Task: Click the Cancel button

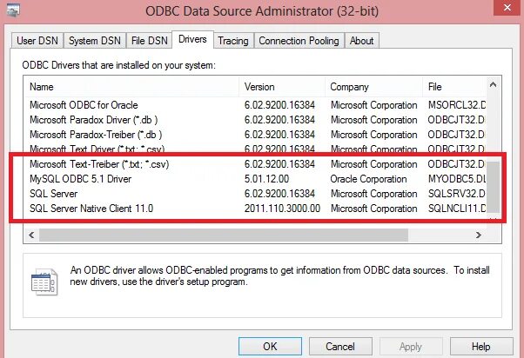Action: pyautogui.click(x=340, y=347)
